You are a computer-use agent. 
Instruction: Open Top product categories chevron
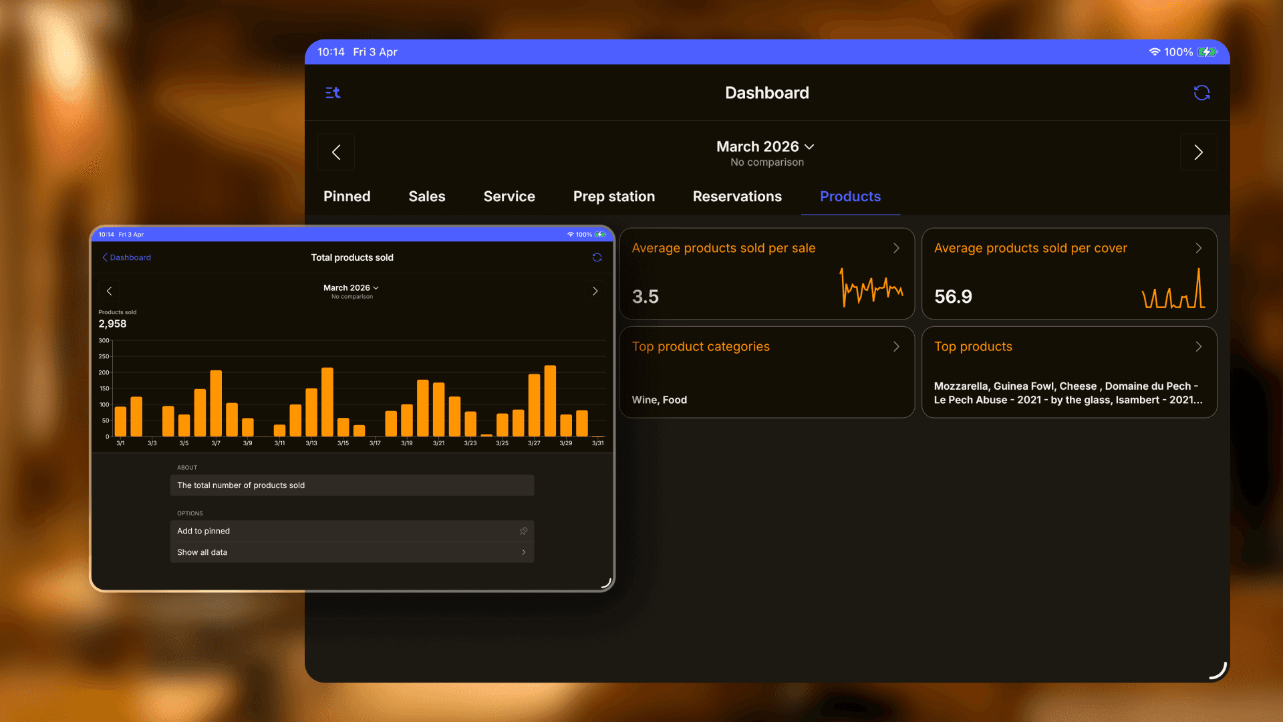896,346
